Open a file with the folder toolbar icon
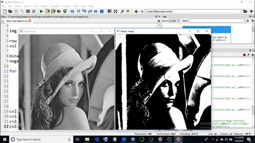Screen dimensions: 255x143 tap(10, 12)
